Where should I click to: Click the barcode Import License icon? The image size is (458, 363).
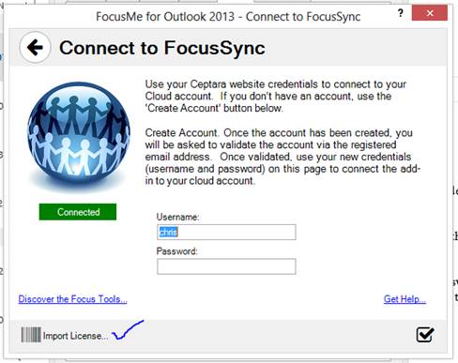click(x=31, y=335)
